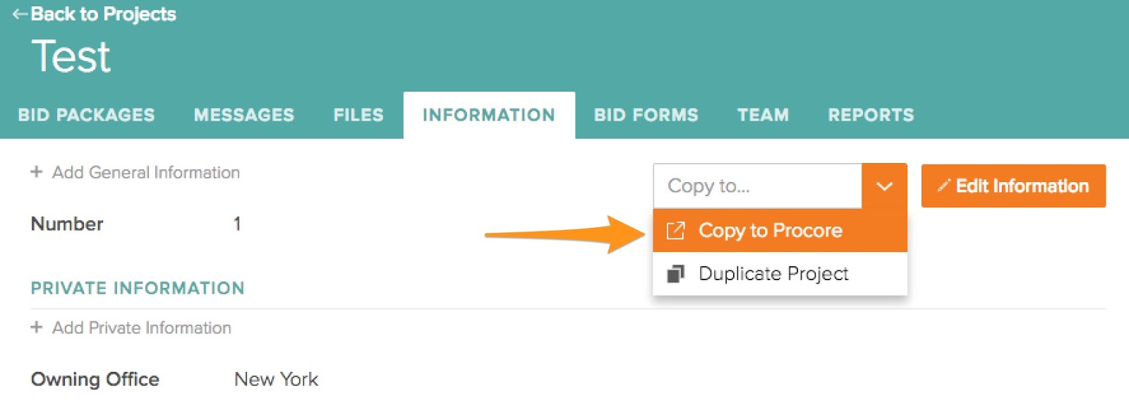Click the plus icon beside Add Private Information

point(37,327)
